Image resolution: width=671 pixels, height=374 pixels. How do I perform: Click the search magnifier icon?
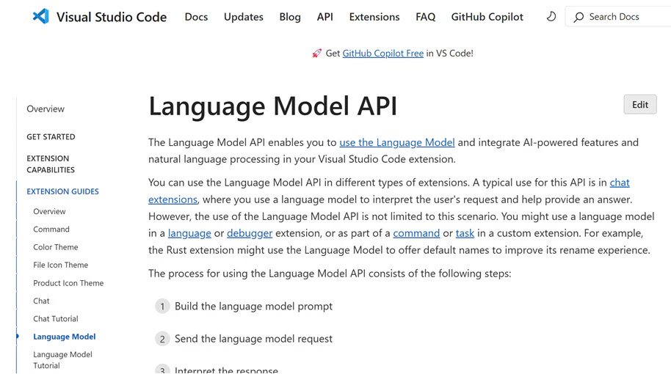[x=578, y=17]
